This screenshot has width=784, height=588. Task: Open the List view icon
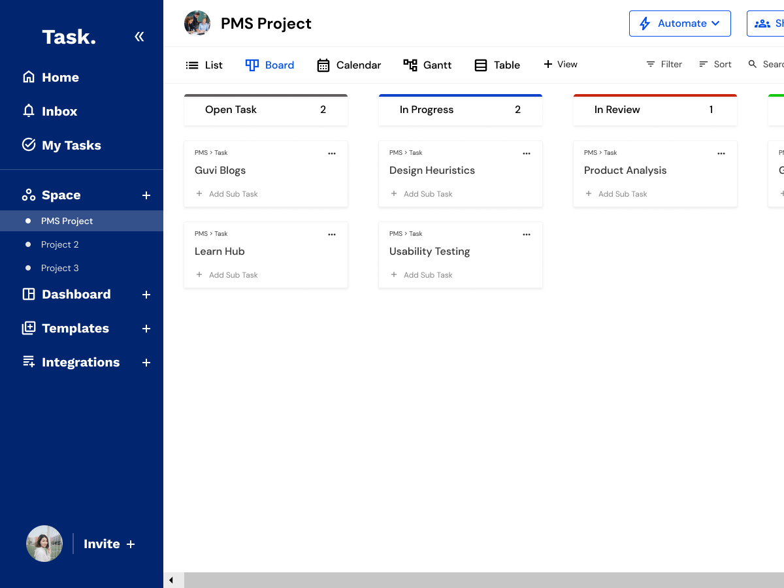[192, 65]
